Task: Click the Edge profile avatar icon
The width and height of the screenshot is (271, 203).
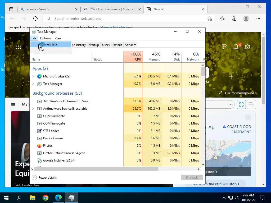Action: pyautogui.click(x=246, y=19)
